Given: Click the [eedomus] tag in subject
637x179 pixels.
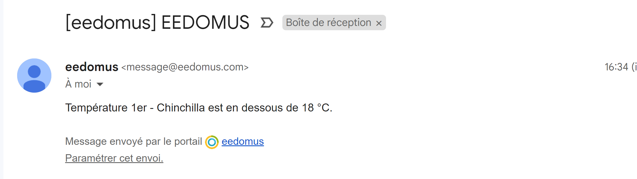Looking at the screenshot, I should pyautogui.click(x=111, y=23).
